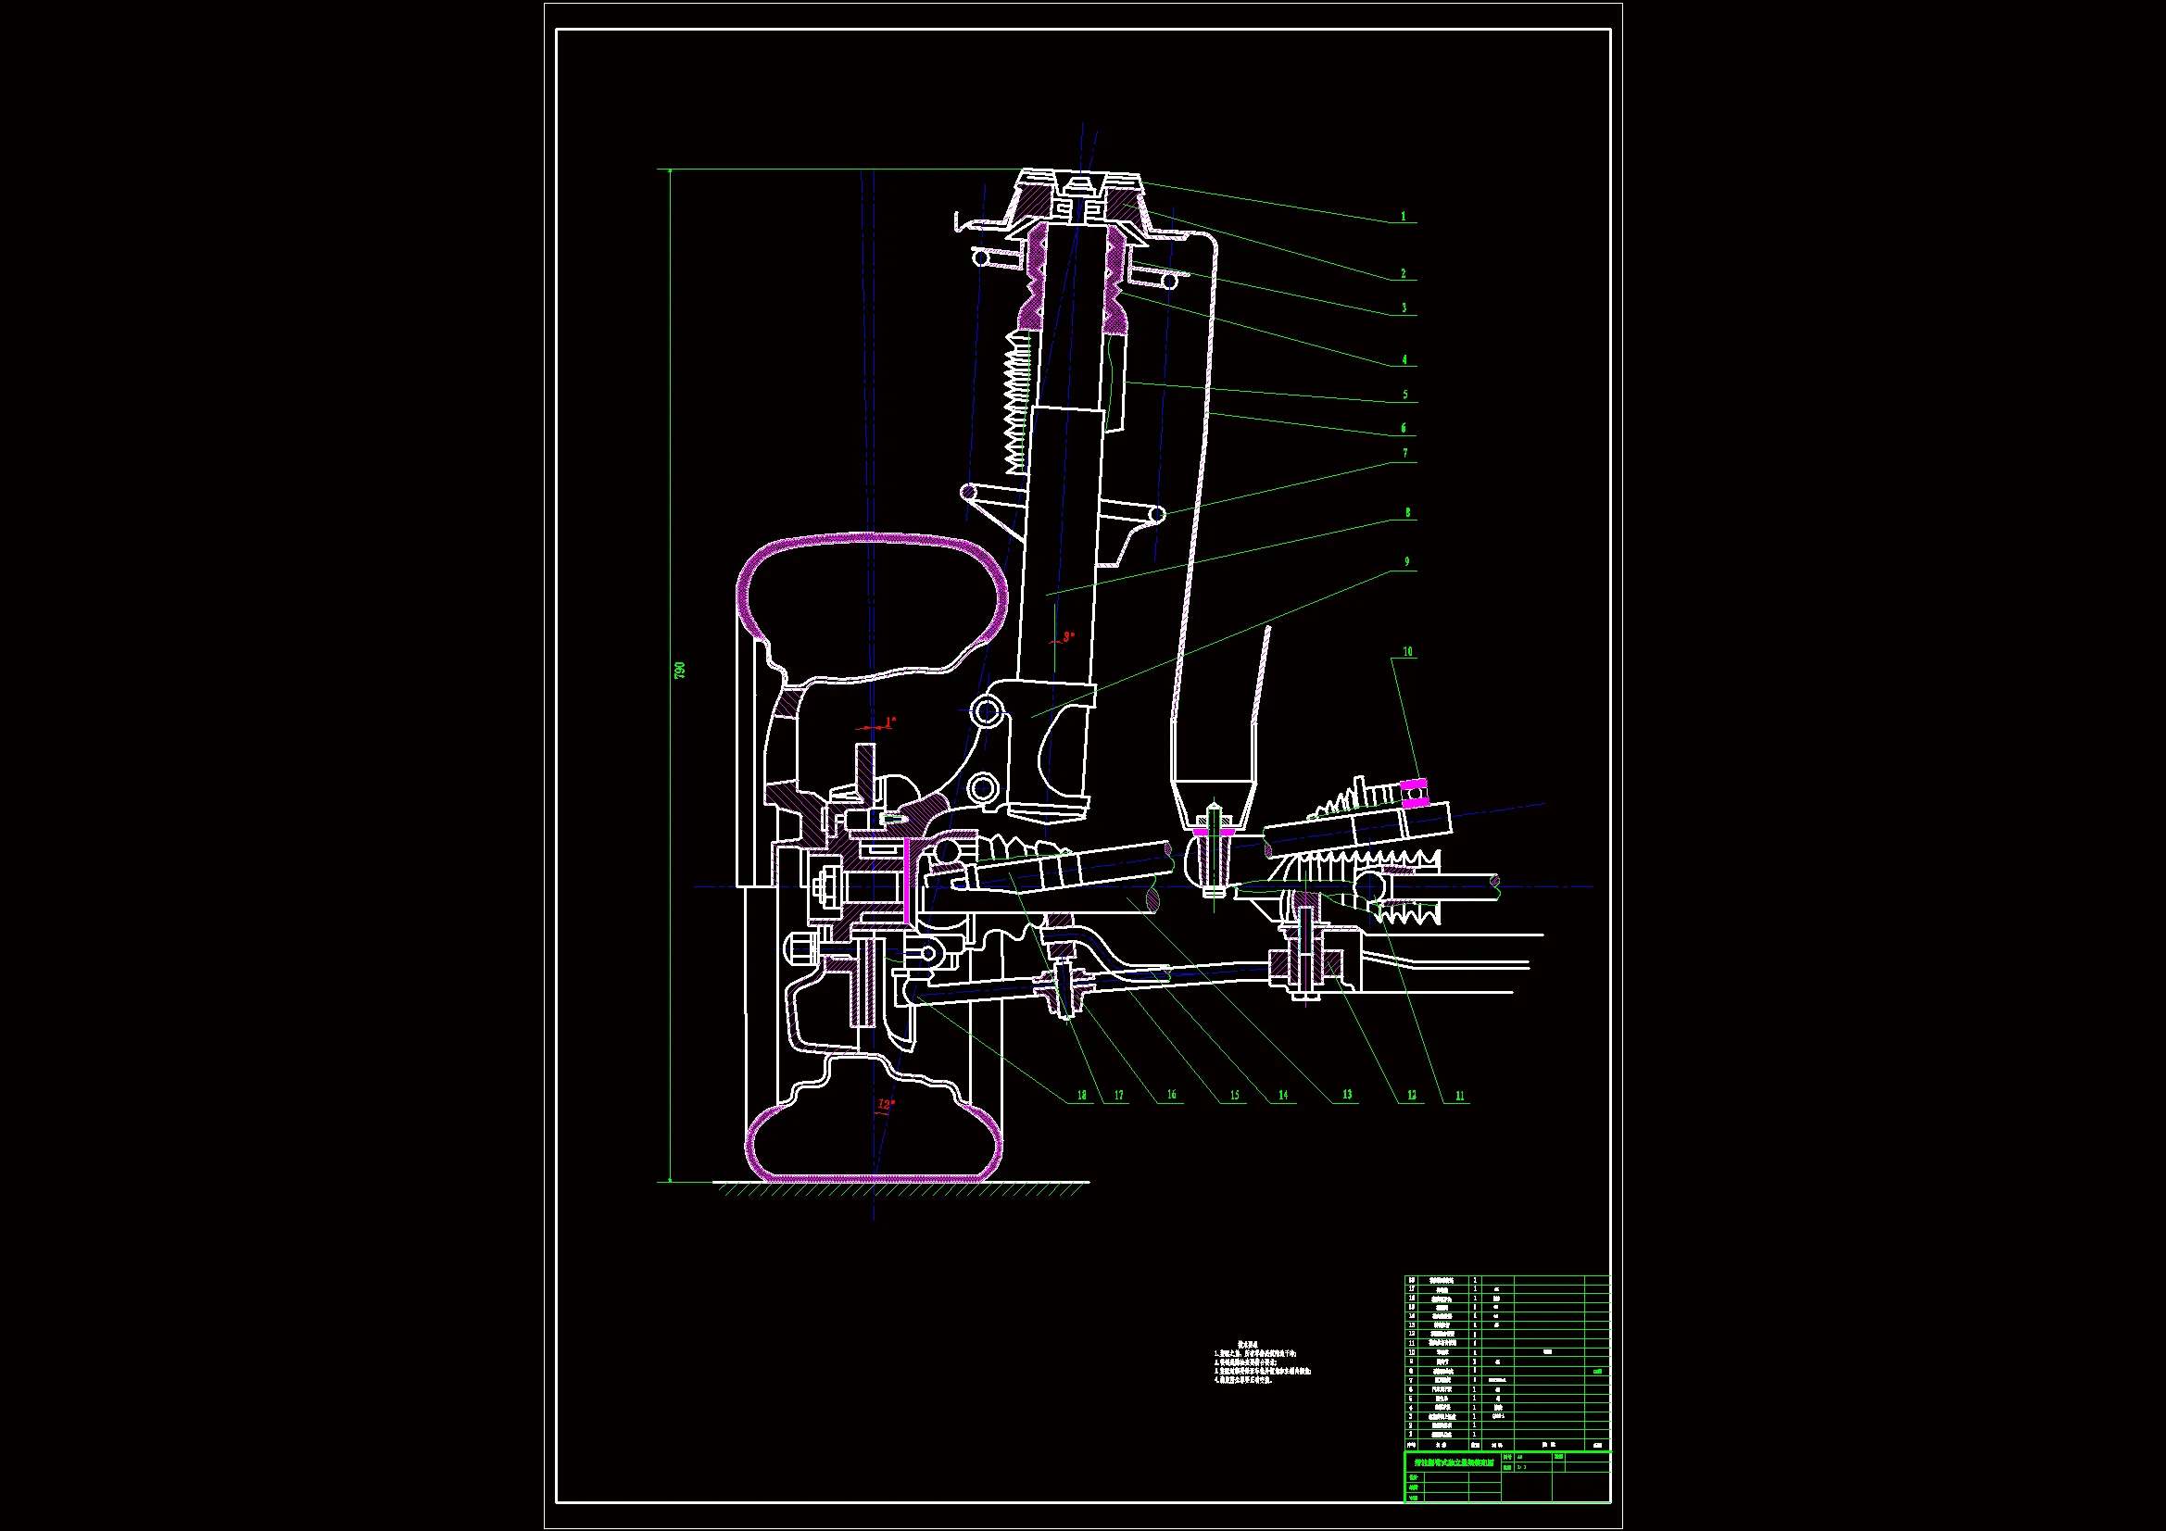The image size is (2166, 1531).
Task: Click part callout number 18
Action: (1082, 1096)
